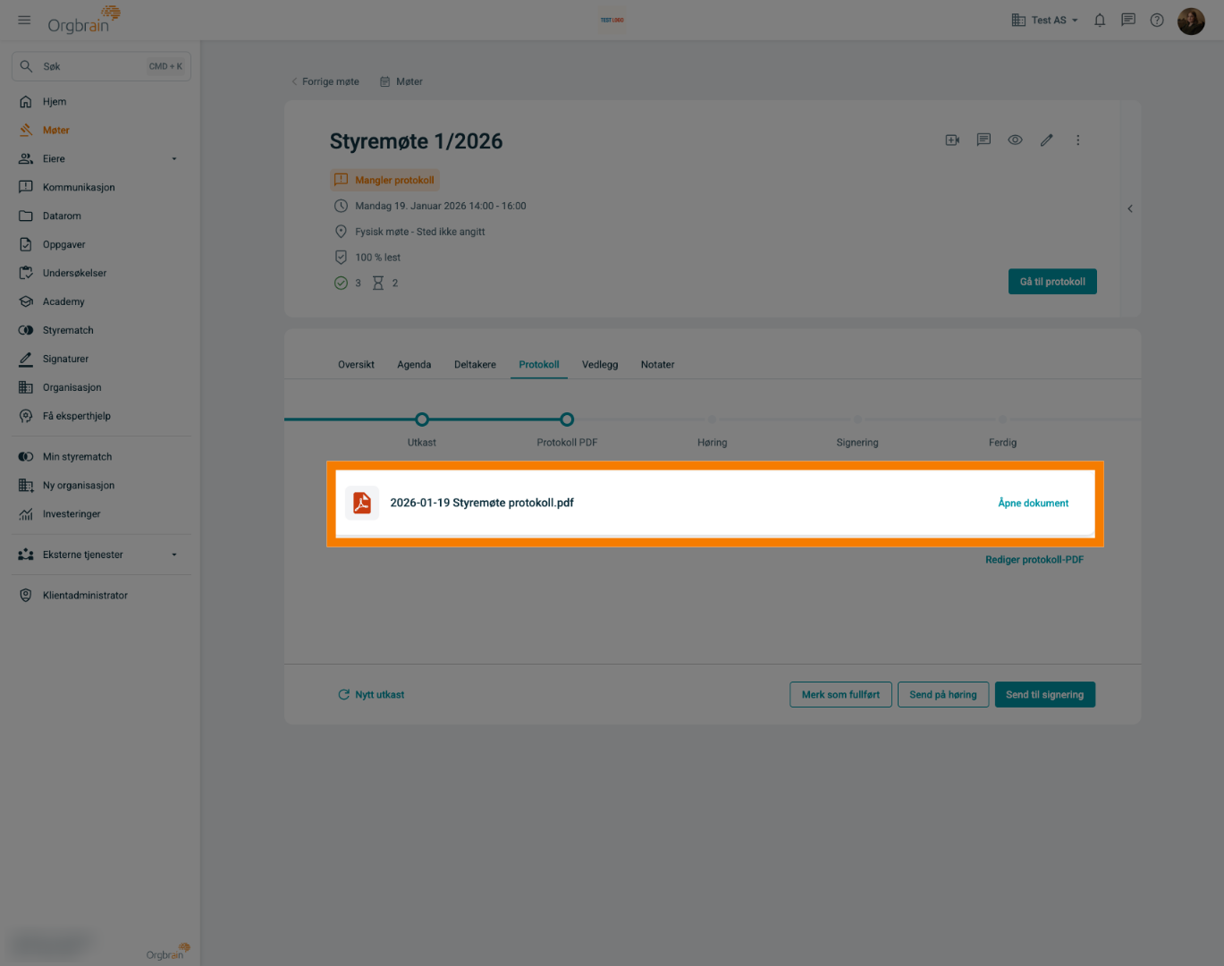Image resolution: width=1224 pixels, height=966 pixels.
Task: Open Oppgaver in sidebar
Action: coord(64,245)
